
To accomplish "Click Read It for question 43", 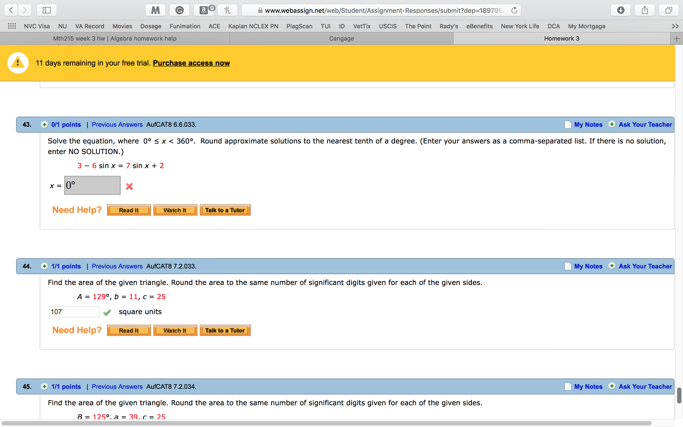I will [129, 210].
